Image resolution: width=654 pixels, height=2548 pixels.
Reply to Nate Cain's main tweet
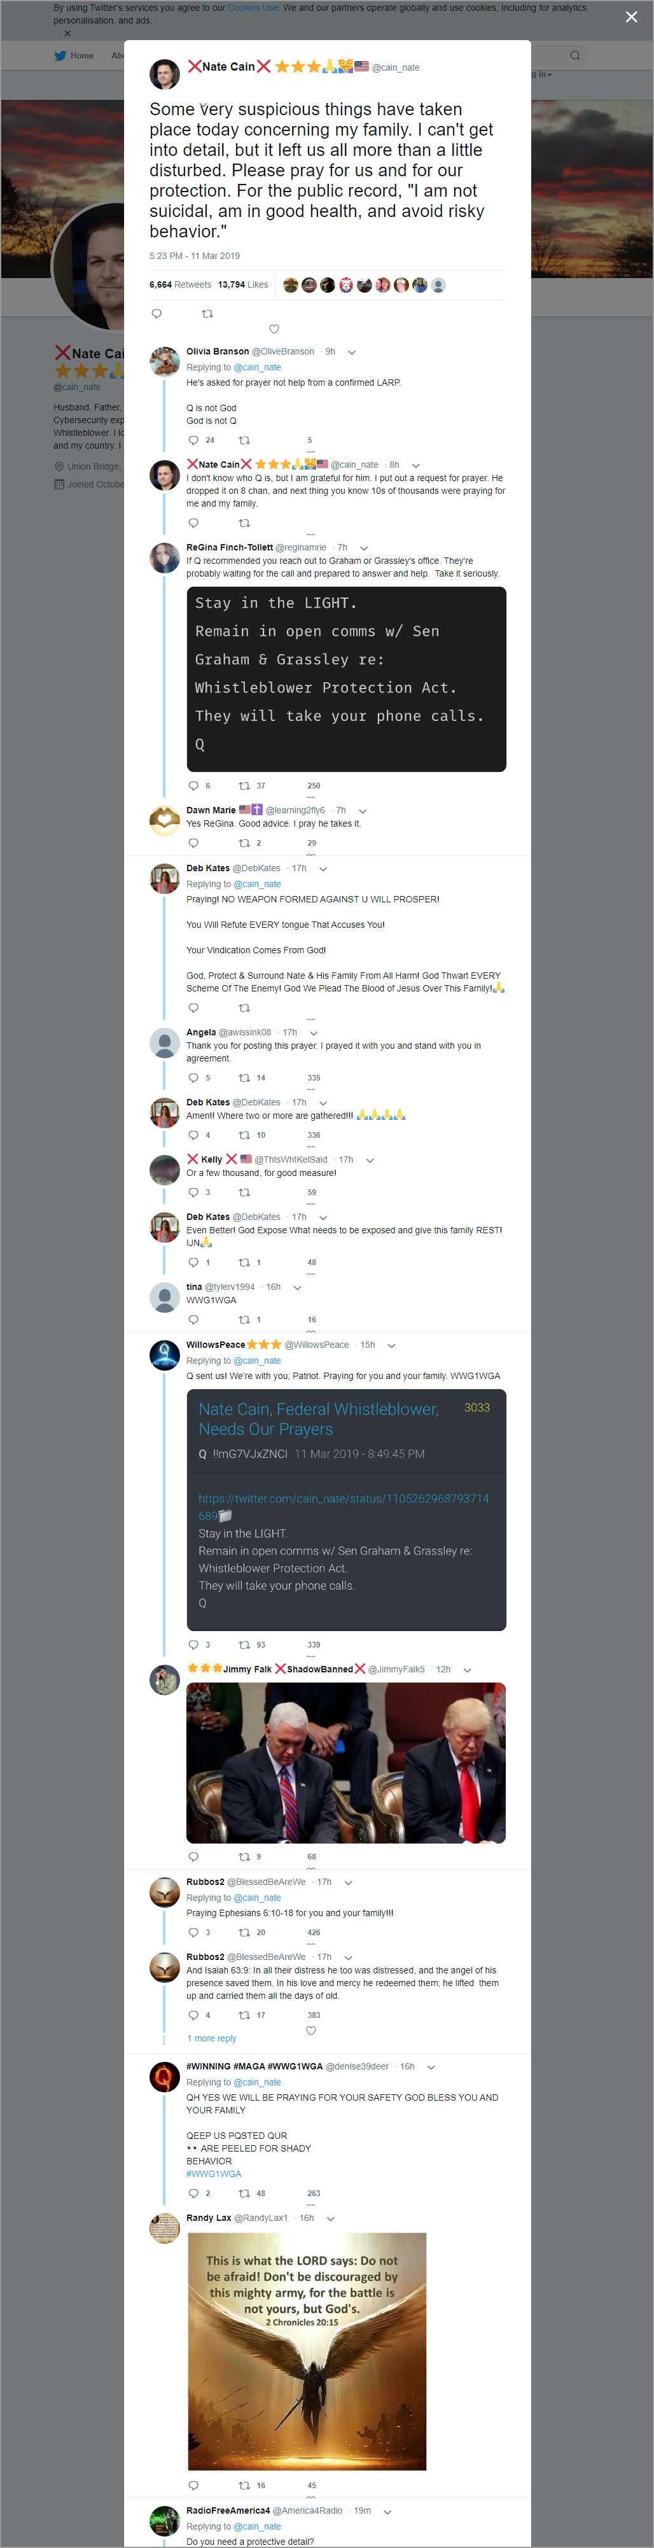(x=157, y=314)
